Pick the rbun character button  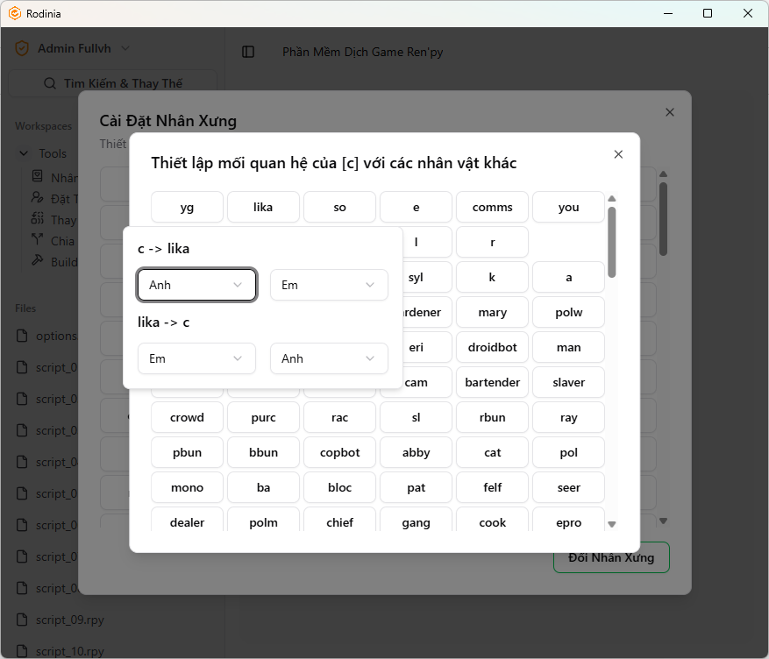pos(493,417)
